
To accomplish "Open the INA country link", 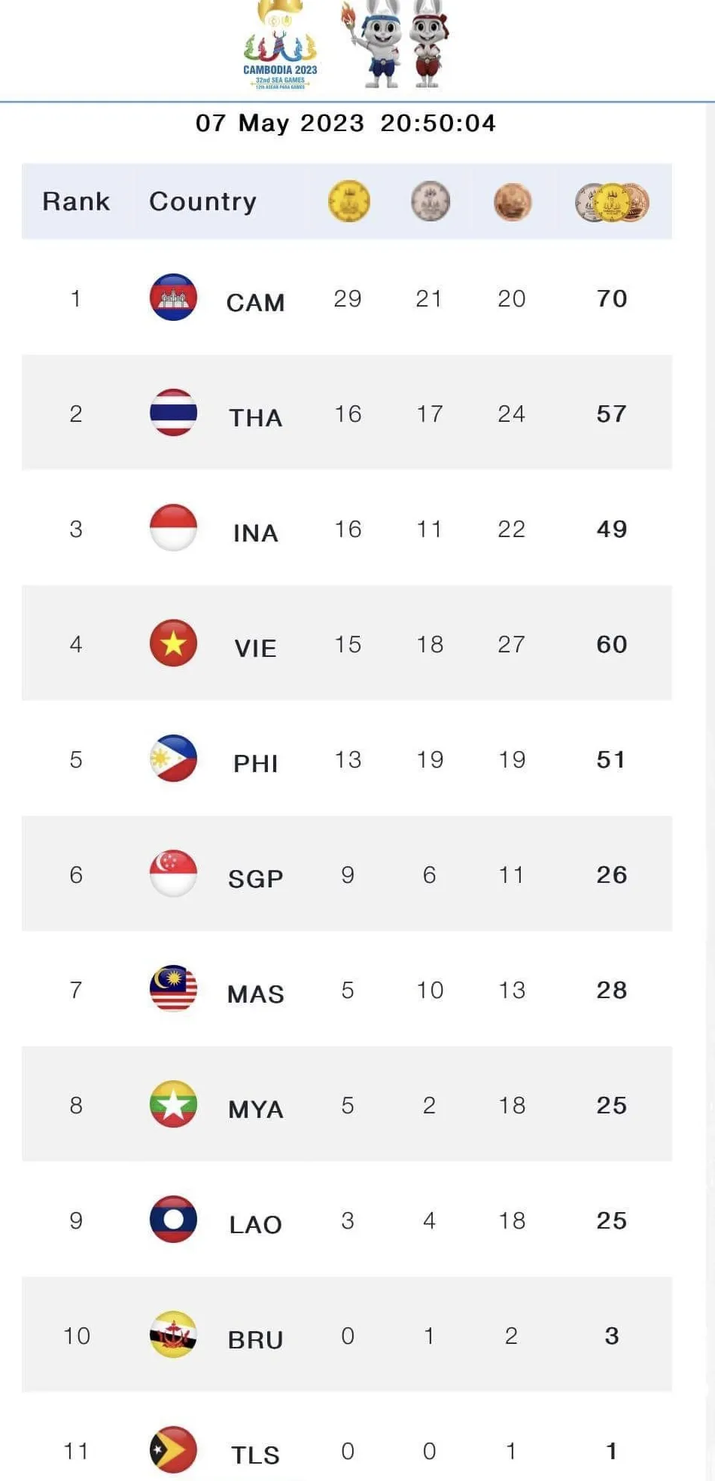I will (x=255, y=533).
